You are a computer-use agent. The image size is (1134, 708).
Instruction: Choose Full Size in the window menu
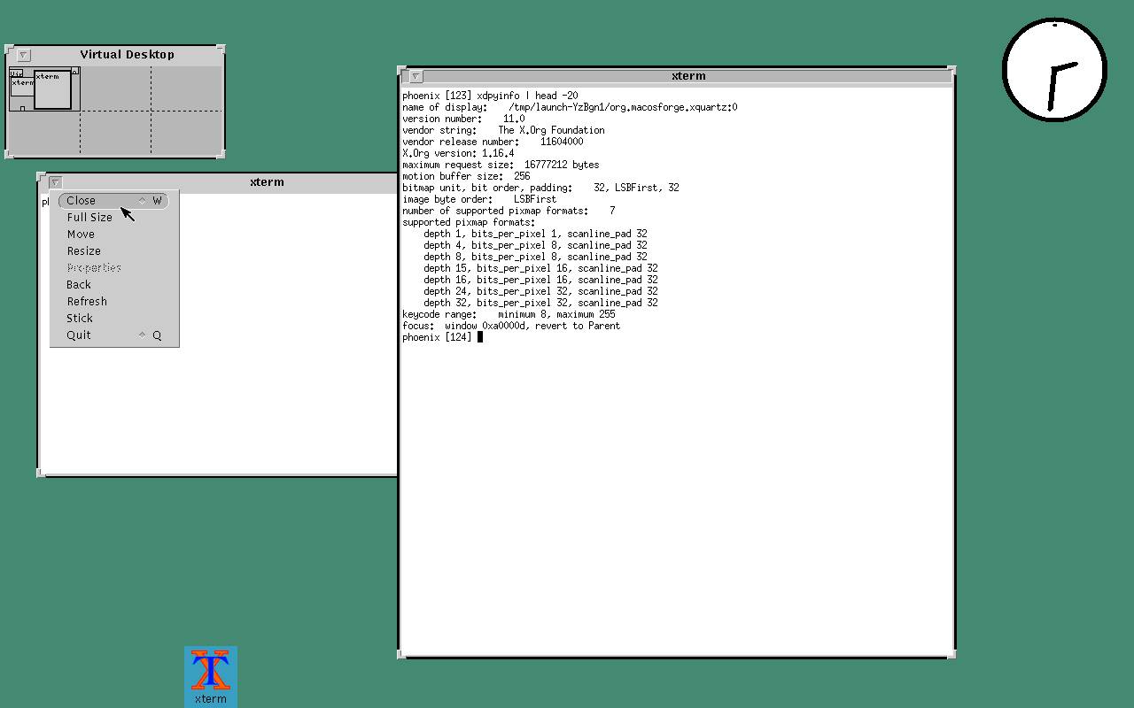(x=114, y=218)
